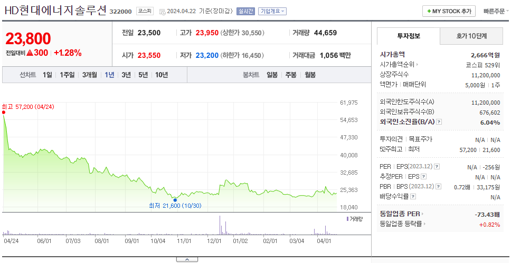Toggle the 실시간 real-time badge
511x263 pixels.
click(245, 12)
